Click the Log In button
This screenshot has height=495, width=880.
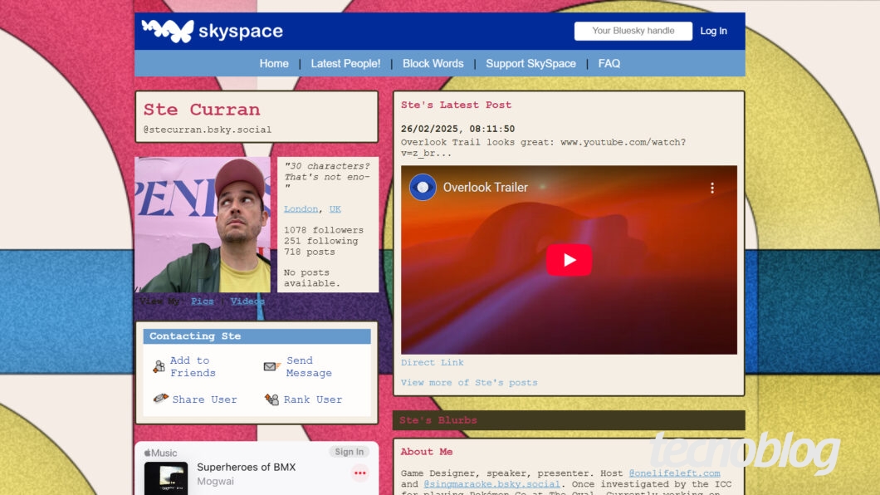tap(713, 31)
